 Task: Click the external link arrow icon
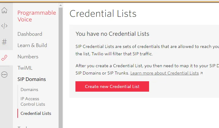(x=201, y=73)
